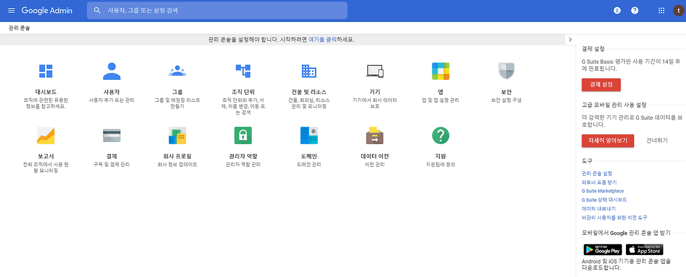This screenshot has height=277, width=686.
Task: Open the 건물 및 리소스 icon
Action: [309, 71]
